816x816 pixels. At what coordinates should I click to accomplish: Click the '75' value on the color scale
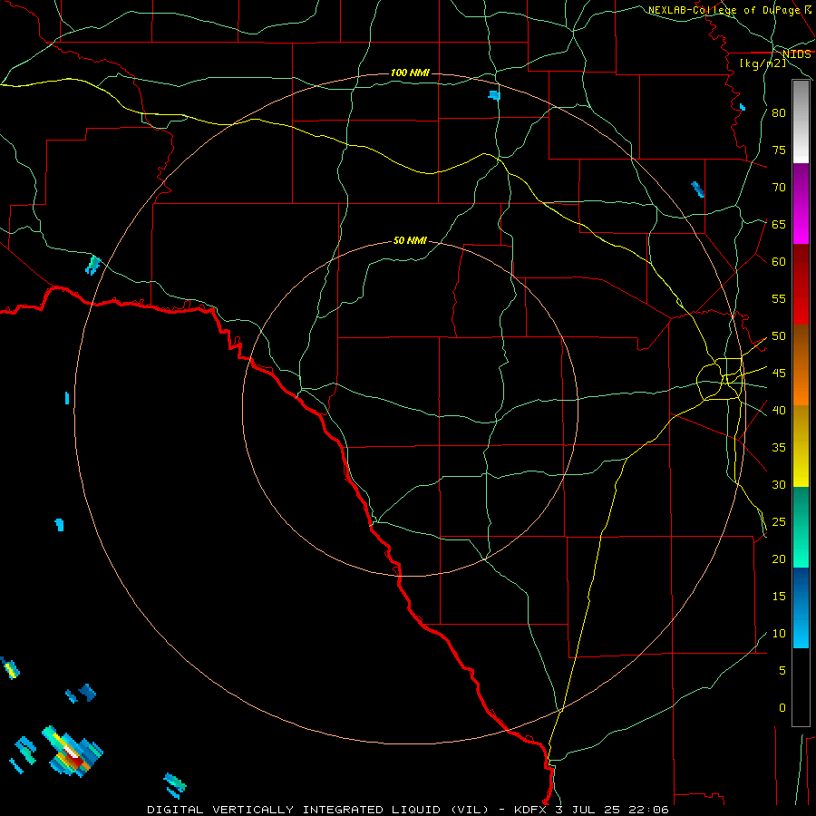779,150
